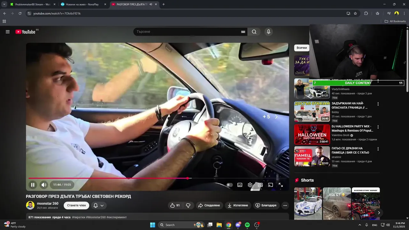Turn on subtitles/captions in the player
This screenshot has width=409, height=230.
[240, 185]
